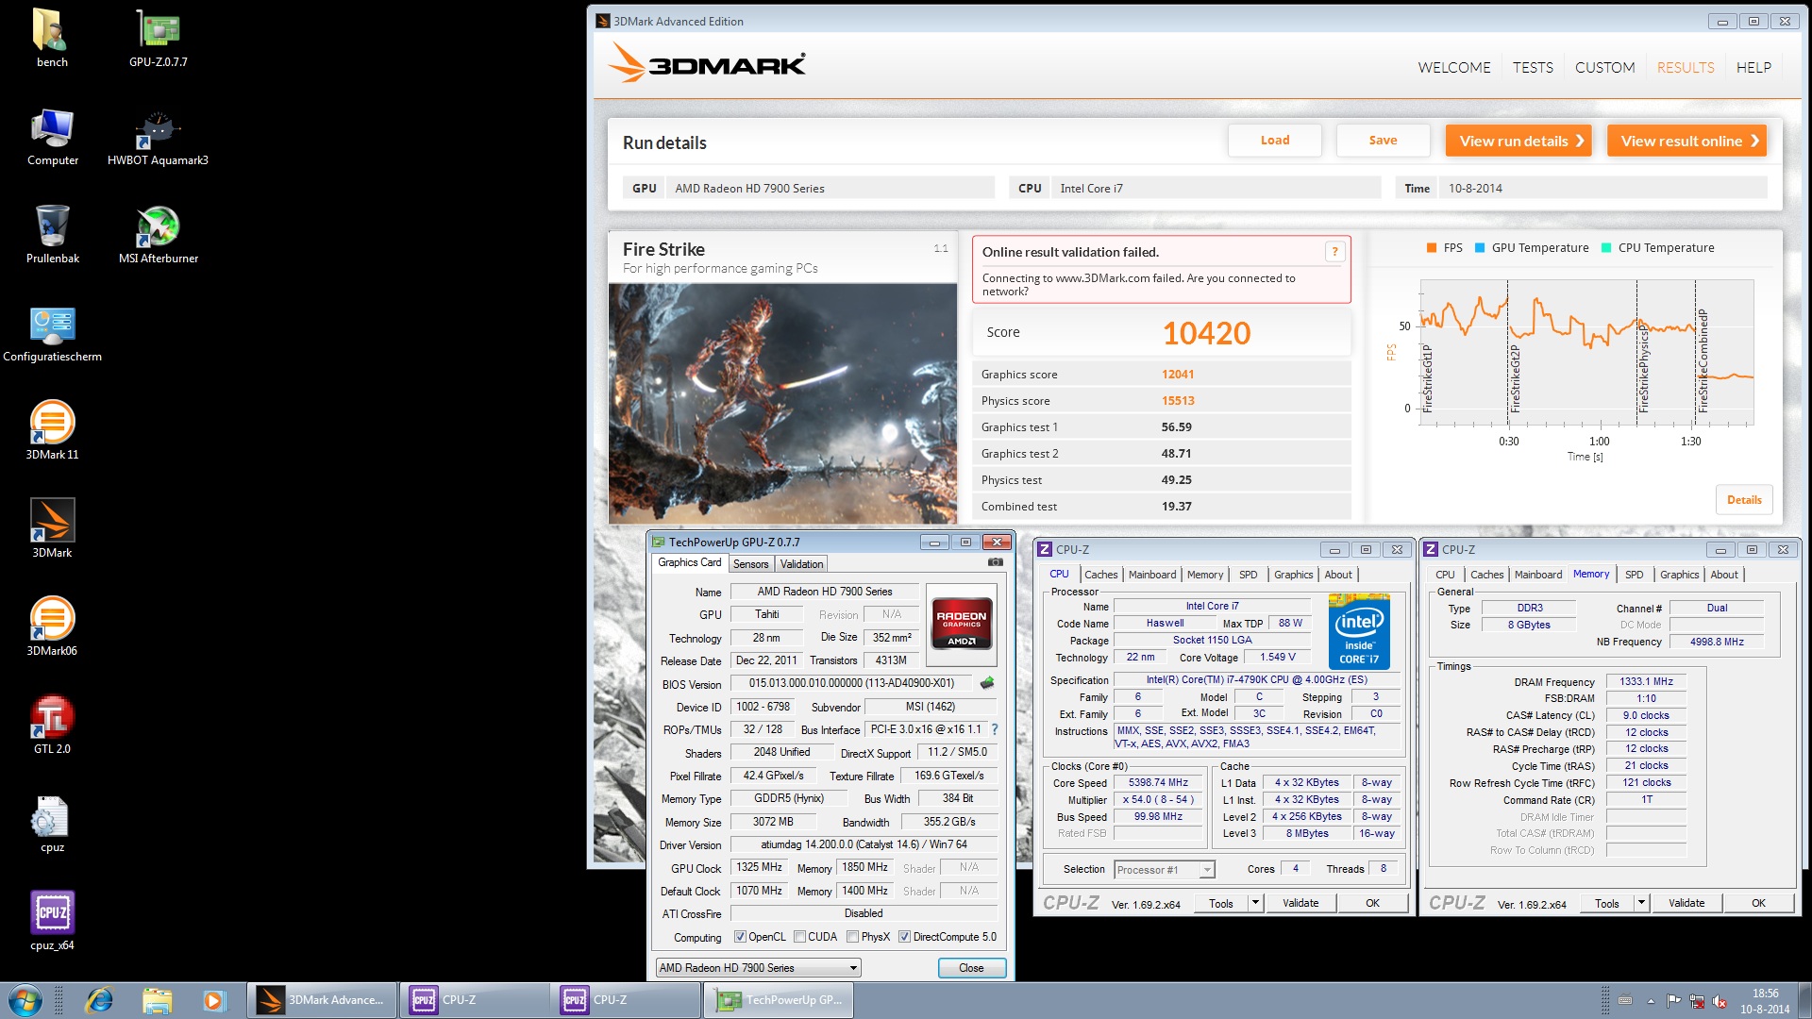Switch to Sensors tab in GPU-Z

click(750, 564)
